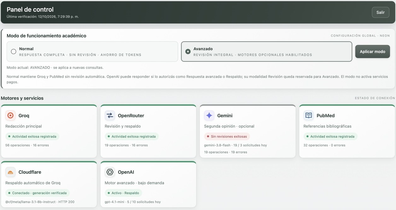396x210 pixels.
Task: Click the Groq card title
Action: coord(24,116)
